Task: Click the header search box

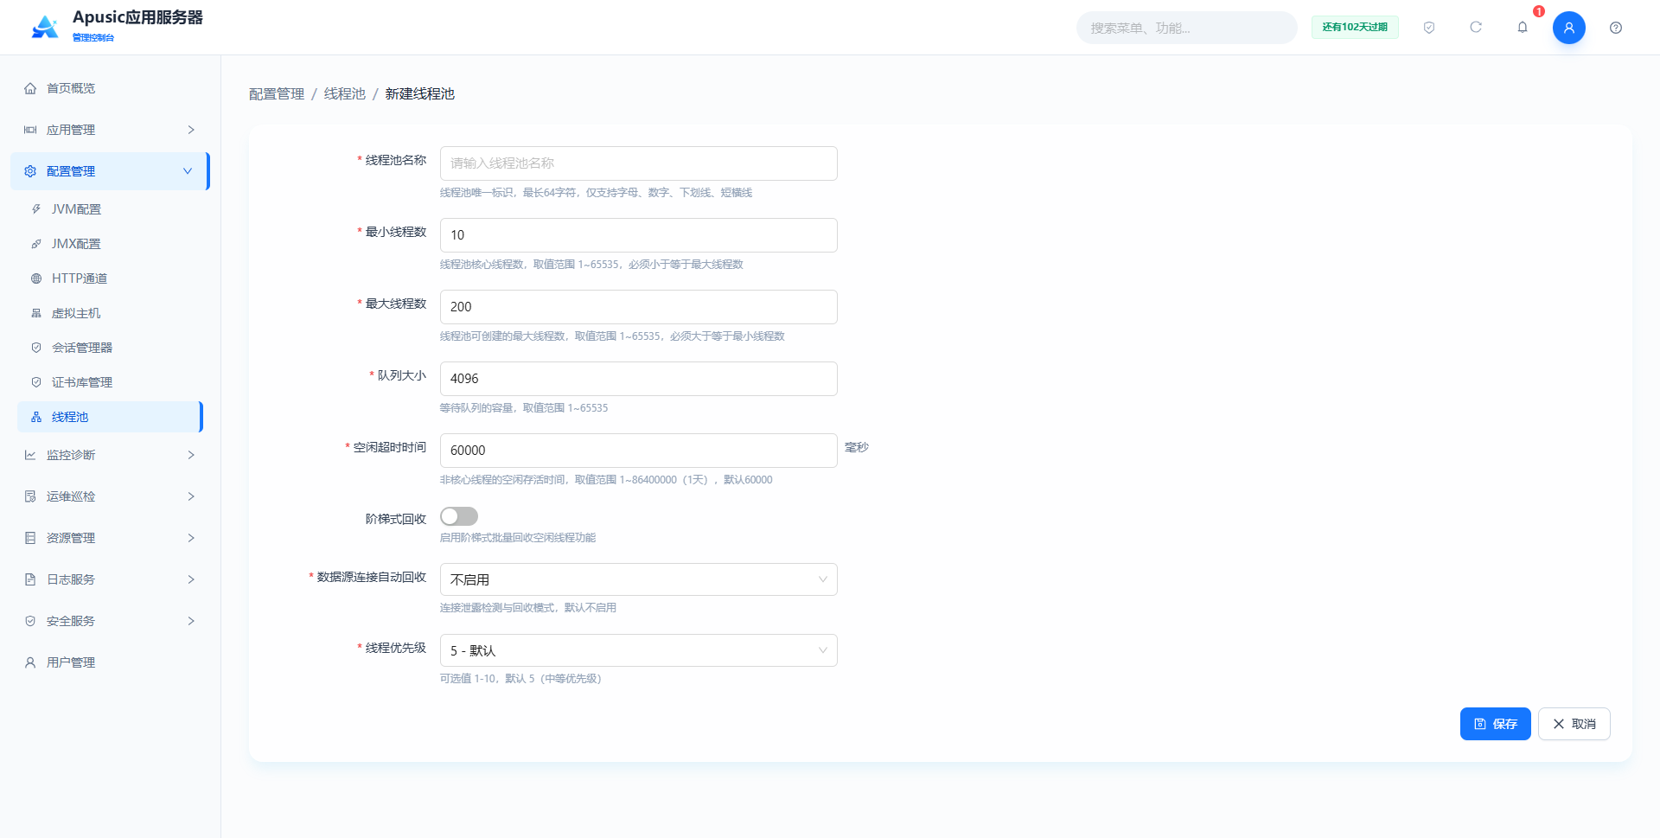Action: tap(1186, 28)
